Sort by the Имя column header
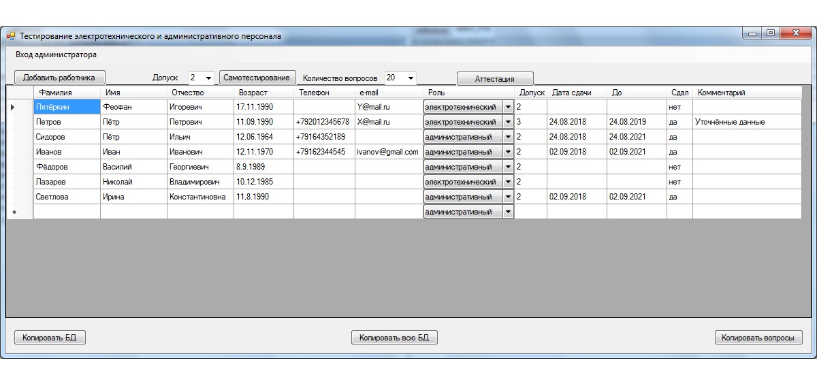This screenshot has width=817, height=384. [133, 93]
